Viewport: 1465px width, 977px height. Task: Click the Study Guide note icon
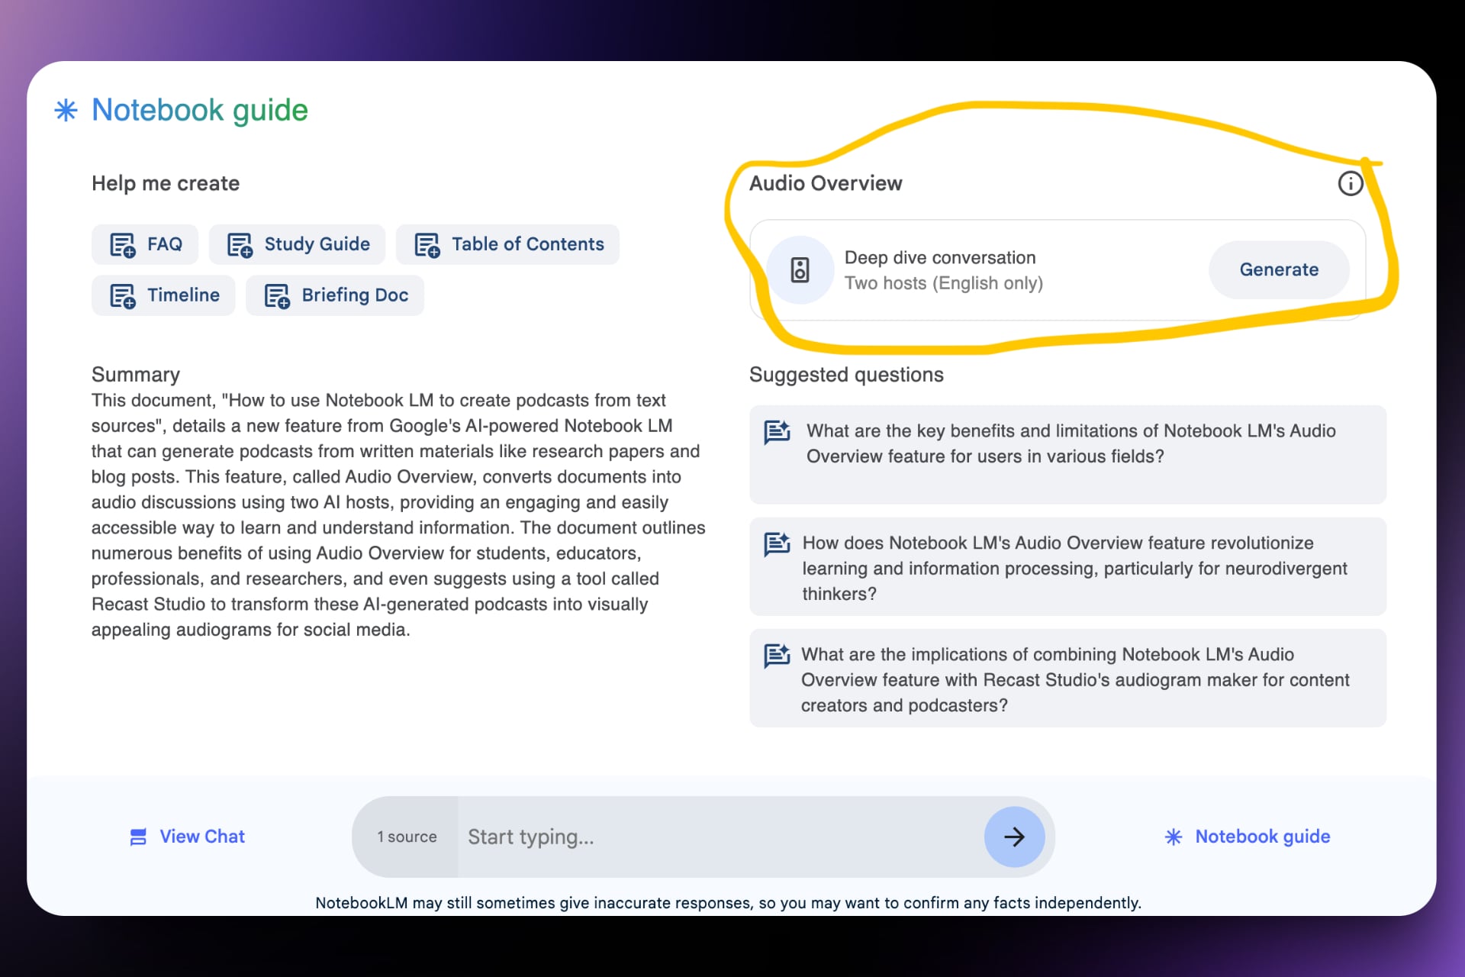[240, 245]
